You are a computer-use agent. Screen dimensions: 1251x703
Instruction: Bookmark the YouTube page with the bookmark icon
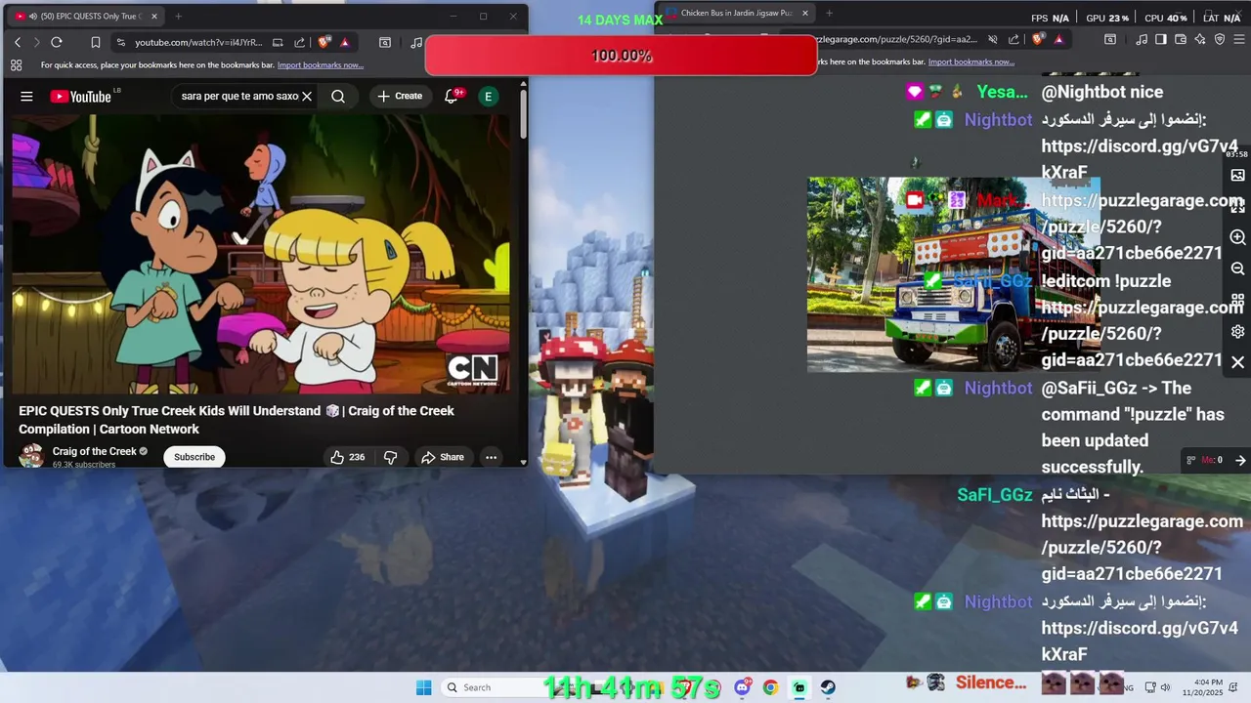tap(96, 42)
